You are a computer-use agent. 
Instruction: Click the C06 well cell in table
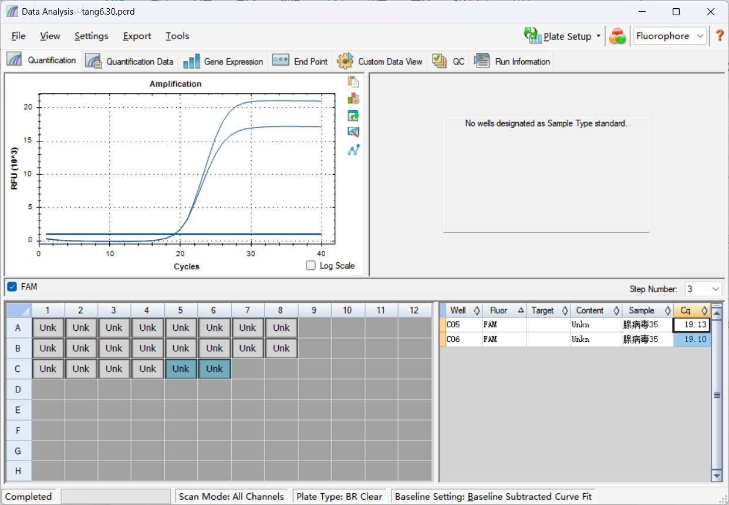464,340
